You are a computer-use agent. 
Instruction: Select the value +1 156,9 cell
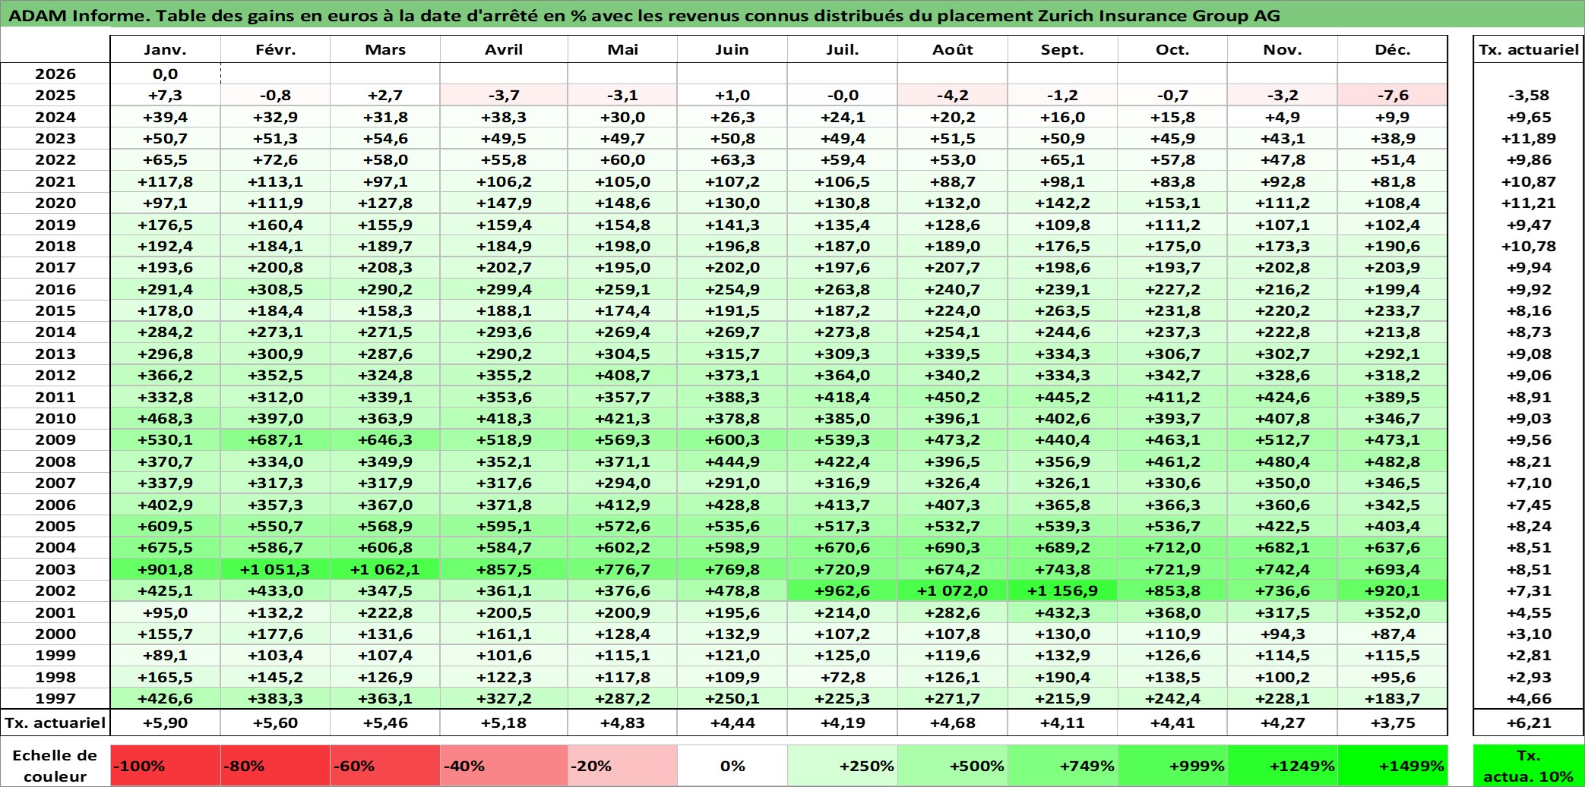(1062, 590)
